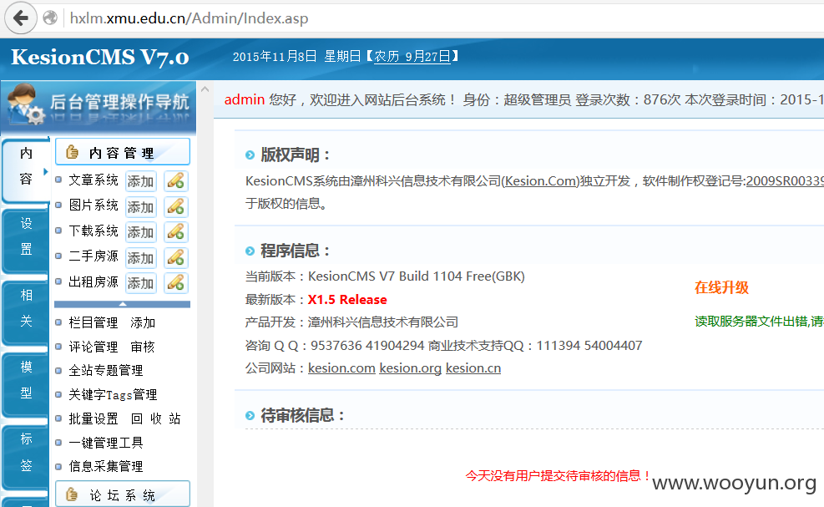Open 全站专题管理
This screenshot has width=824, height=507.
click(x=106, y=370)
